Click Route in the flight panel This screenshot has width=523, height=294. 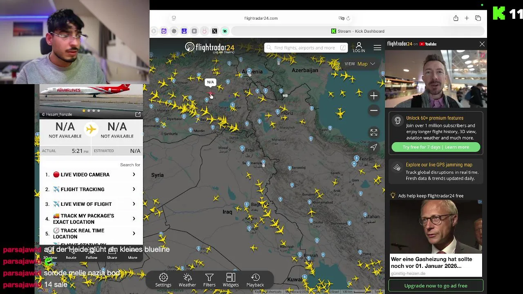tap(71, 254)
